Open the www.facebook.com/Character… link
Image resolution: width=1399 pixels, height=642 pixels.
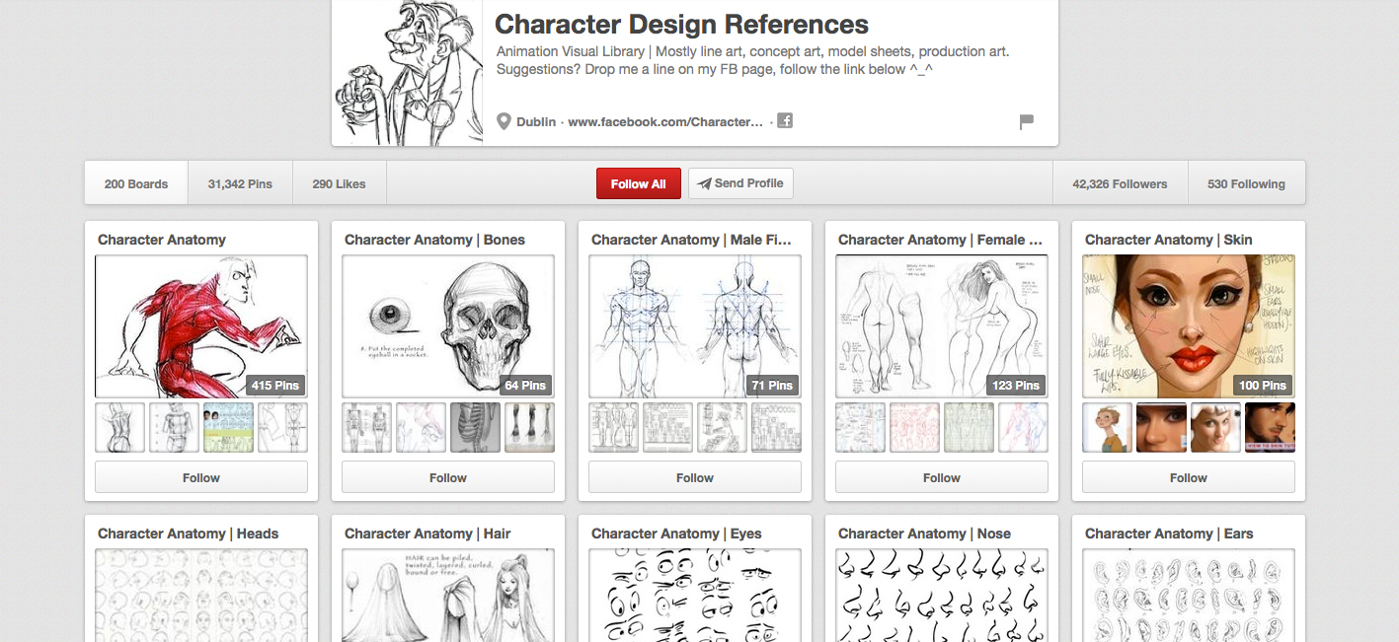point(665,122)
